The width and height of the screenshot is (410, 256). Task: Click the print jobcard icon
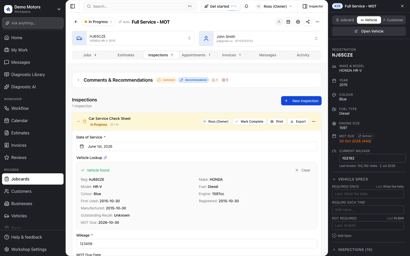tap(298, 22)
